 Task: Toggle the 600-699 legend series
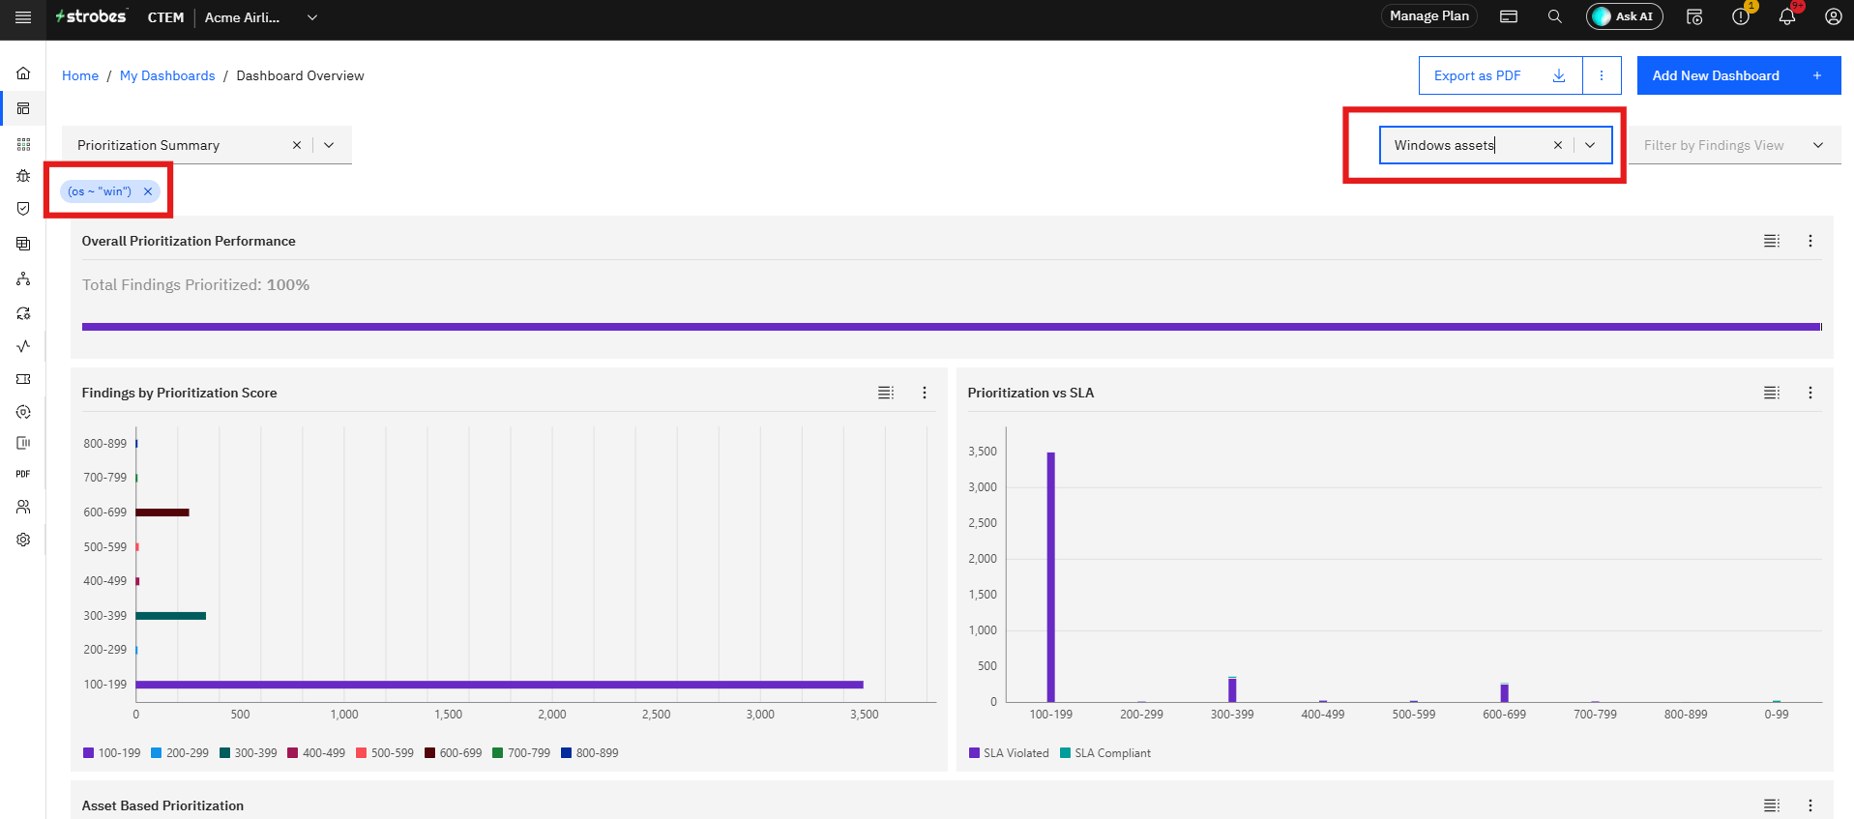click(x=454, y=753)
